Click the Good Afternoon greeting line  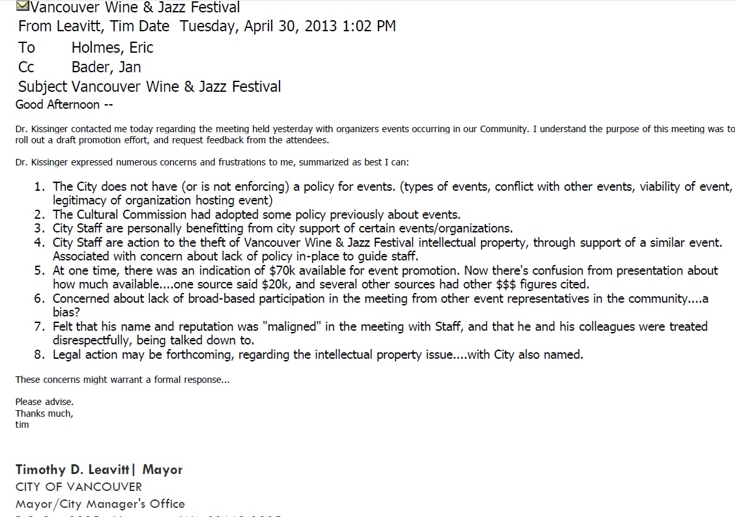click(x=65, y=104)
